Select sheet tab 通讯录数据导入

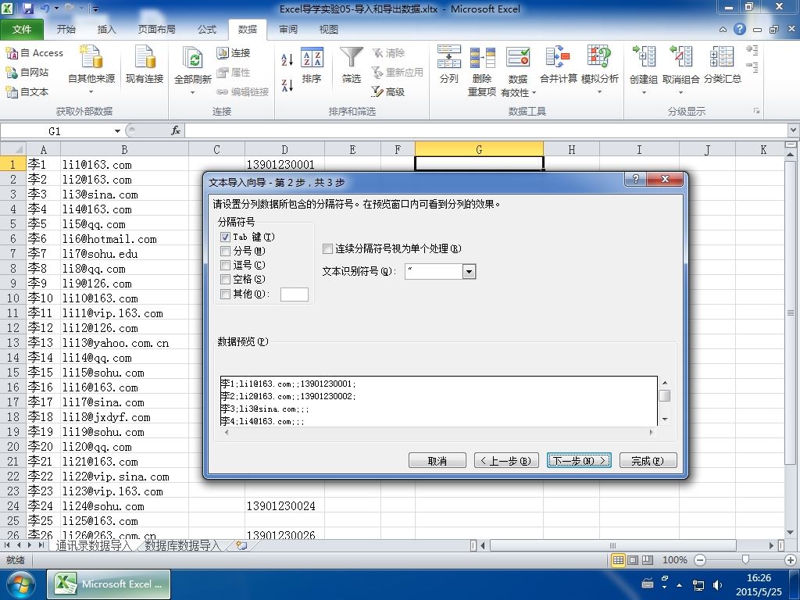[94, 545]
